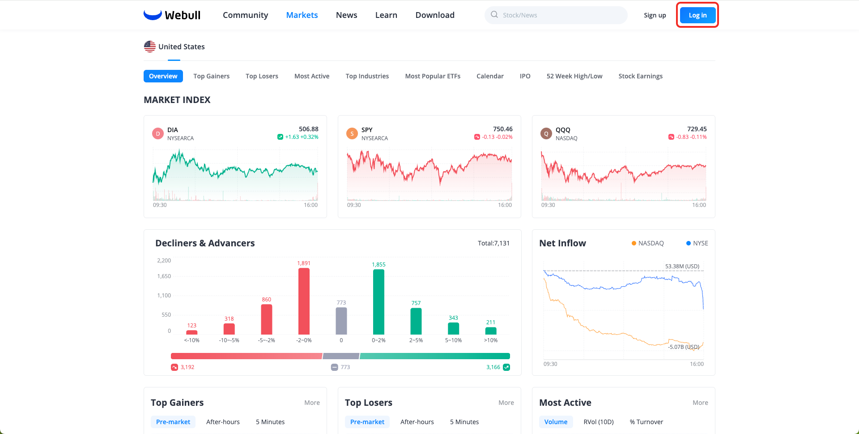Select After-hours in the Top Gainers card
This screenshot has height=434, width=859.
pos(223,422)
